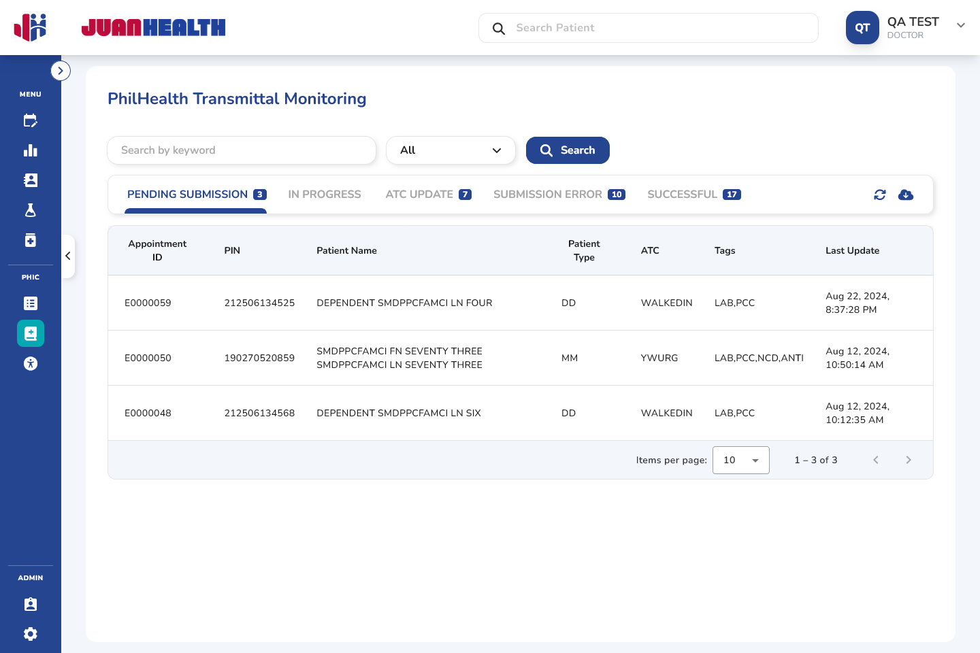
Task: Open the admin ID badge sidebar icon
Action: coord(31,604)
